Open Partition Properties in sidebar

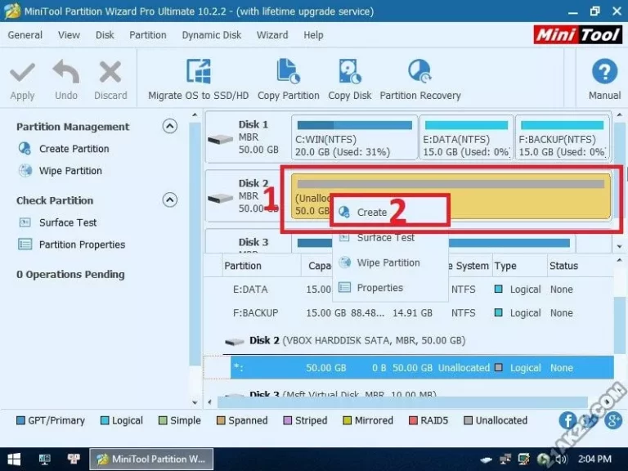point(82,244)
